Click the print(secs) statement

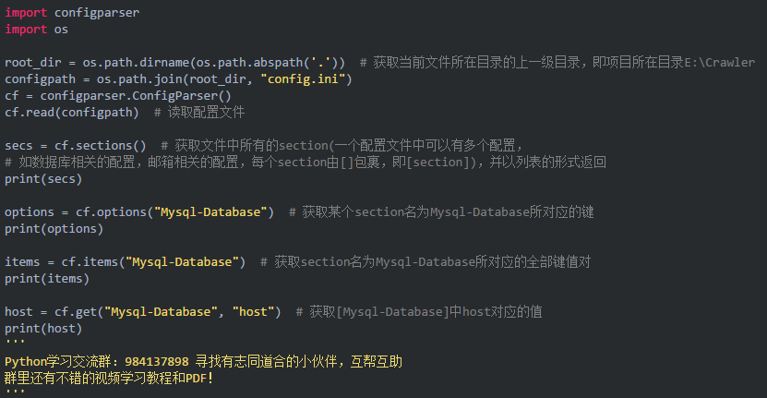click(43, 178)
